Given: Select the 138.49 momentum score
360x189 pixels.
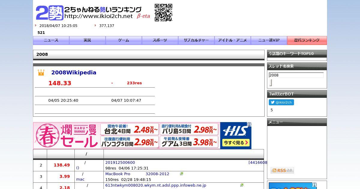Looking at the screenshot, I should 62,165.
